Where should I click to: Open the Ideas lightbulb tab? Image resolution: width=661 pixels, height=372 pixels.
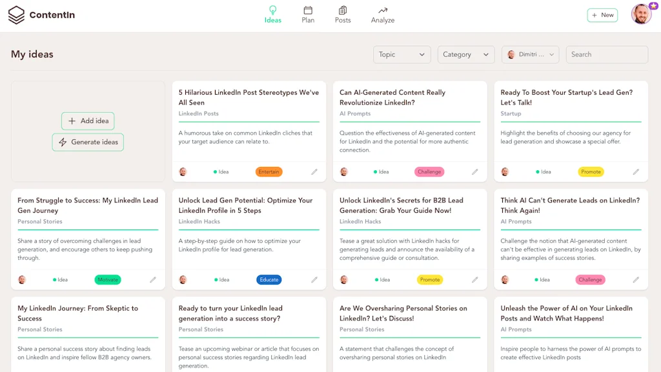[273, 11]
